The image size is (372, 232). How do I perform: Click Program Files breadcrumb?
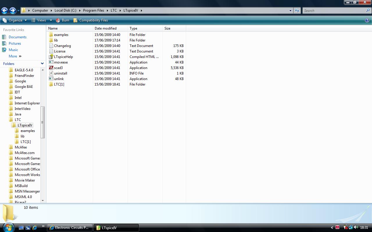(x=94, y=10)
